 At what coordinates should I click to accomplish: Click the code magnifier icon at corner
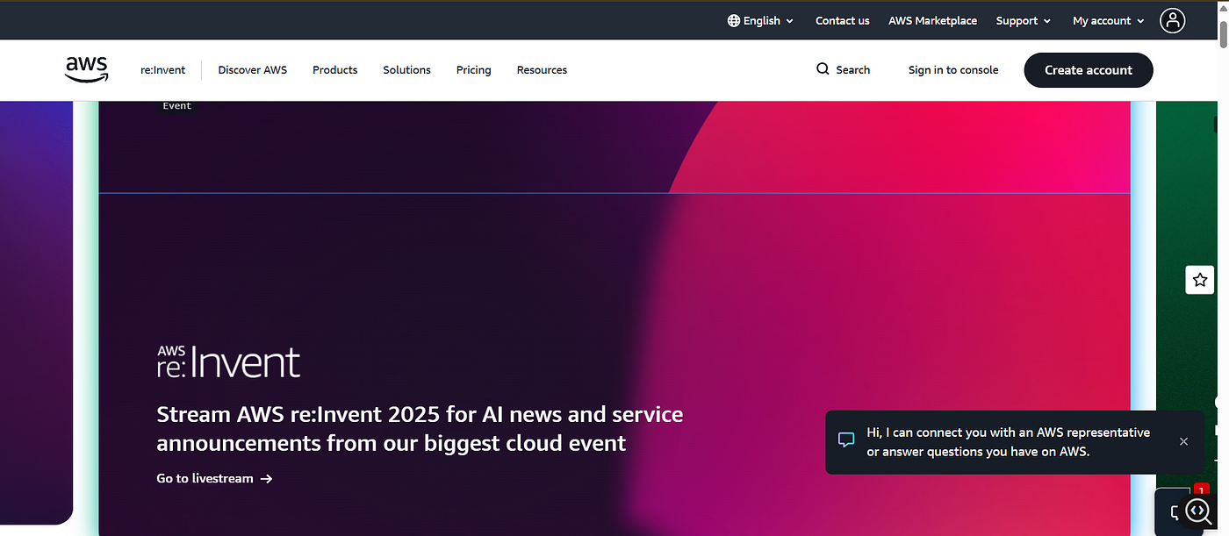point(1199,511)
